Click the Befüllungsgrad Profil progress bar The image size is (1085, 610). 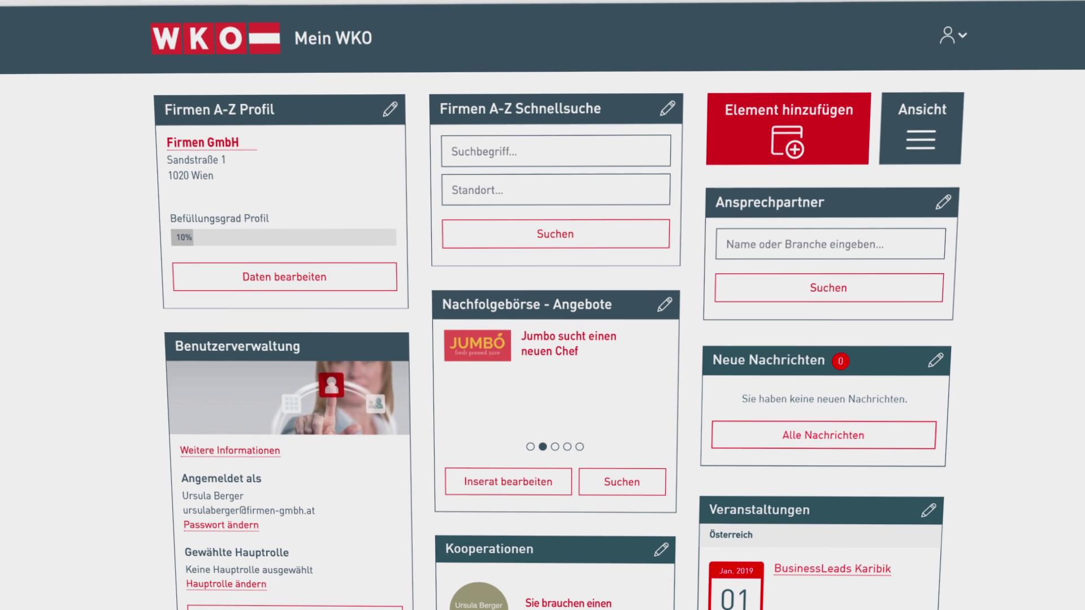pyautogui.click(x=283, y=237)
